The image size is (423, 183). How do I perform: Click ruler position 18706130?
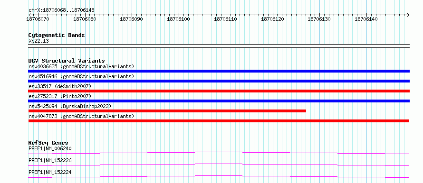(x=319, y=19)
